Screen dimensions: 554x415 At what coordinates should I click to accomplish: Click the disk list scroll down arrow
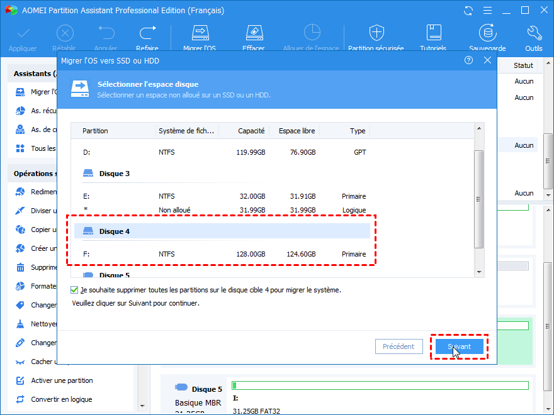click(x=479, y=272)
